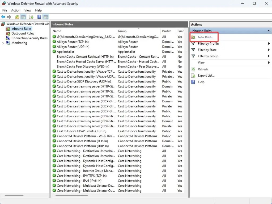Click the Up one level folder icon
The image size is (272, 204).
[x=17, y=17]
